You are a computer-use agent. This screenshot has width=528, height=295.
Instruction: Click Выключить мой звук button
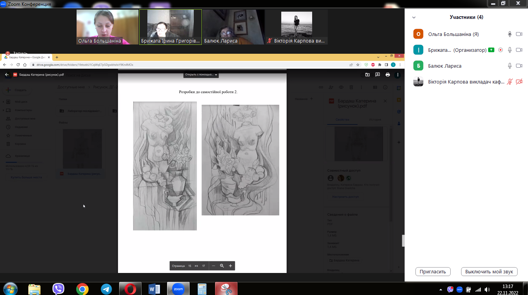coord(489,271)
